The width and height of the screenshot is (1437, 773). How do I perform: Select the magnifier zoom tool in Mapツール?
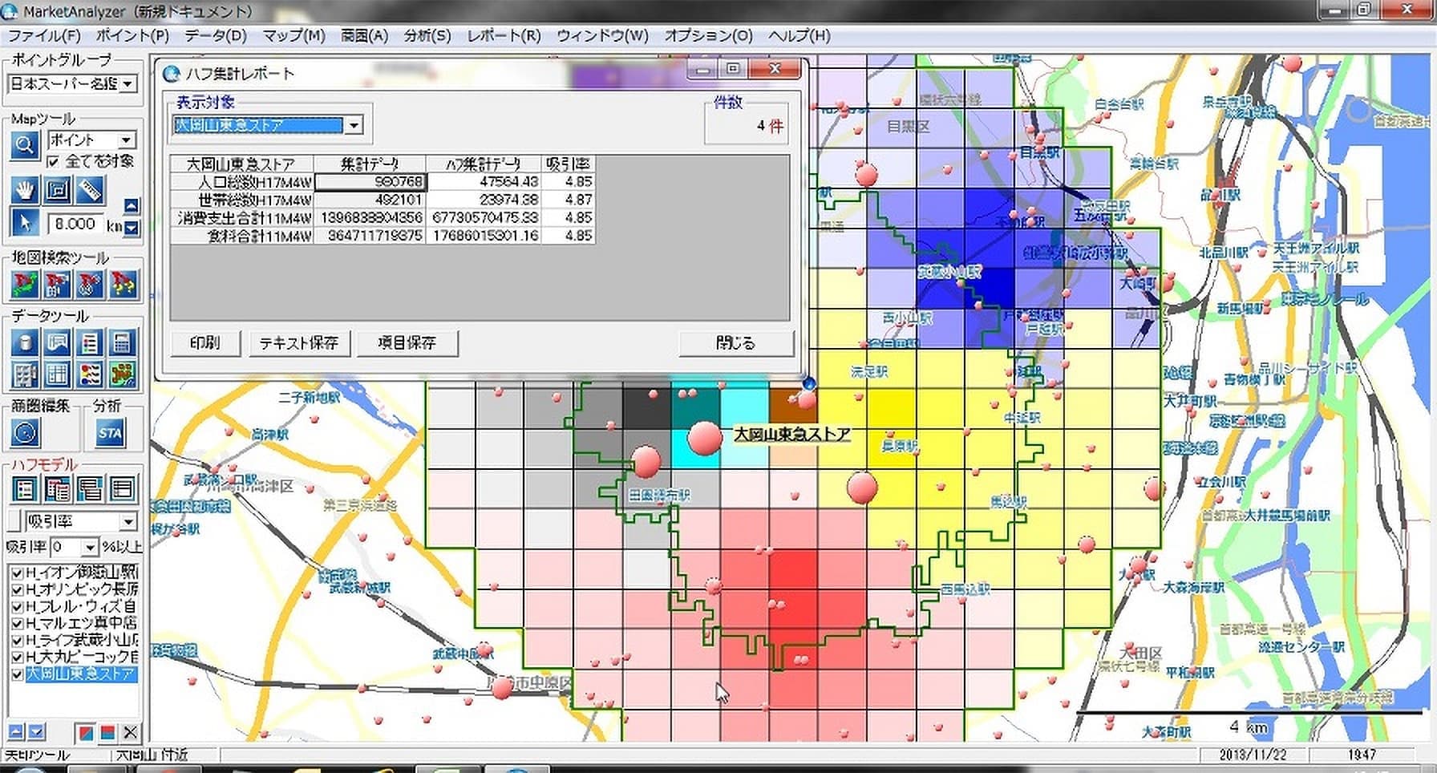pyautogui.click(x=24, y=145)
